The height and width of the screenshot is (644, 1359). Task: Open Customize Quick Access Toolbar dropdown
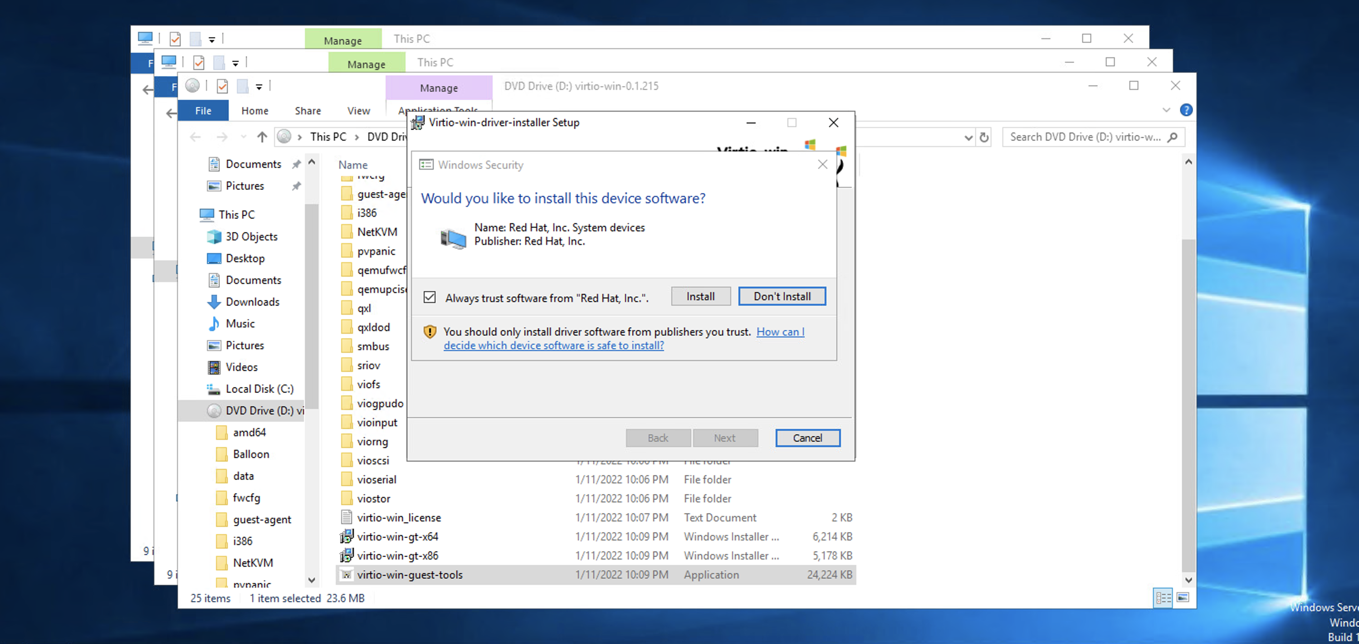point(259,87)
